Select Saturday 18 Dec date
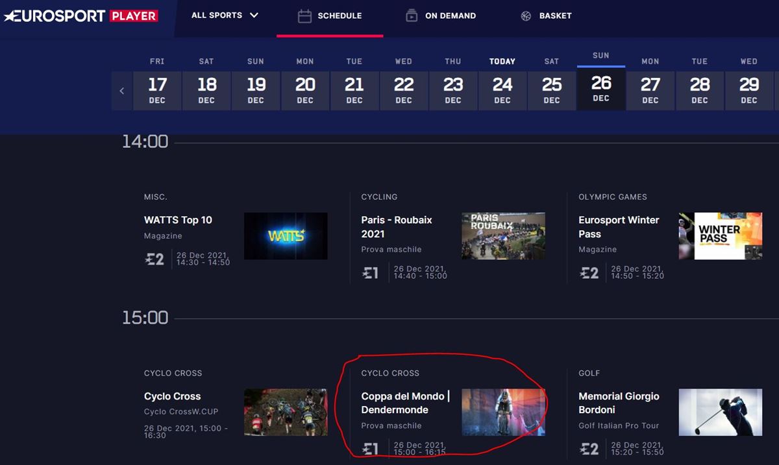 (x=206, y=91)
